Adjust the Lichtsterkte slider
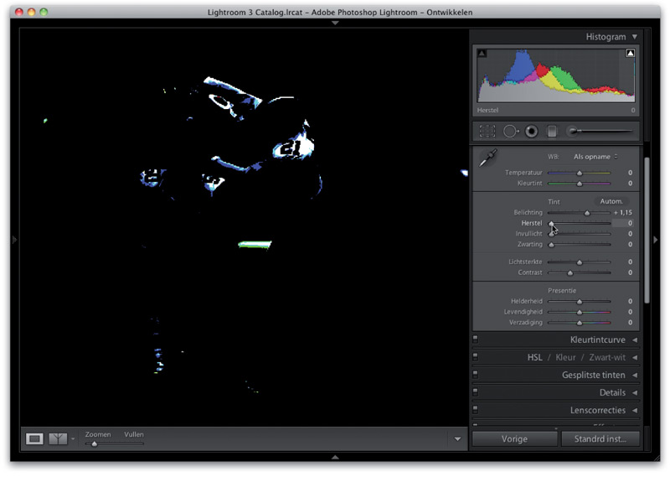 tap(580, 262)
